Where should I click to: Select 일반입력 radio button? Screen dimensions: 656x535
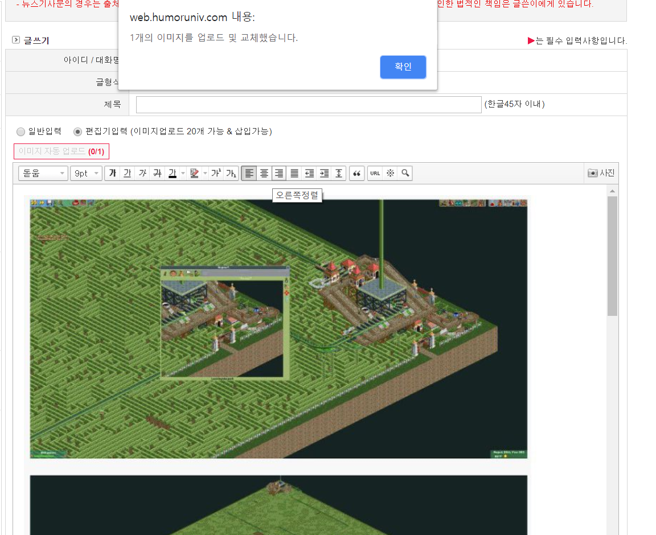pyautogui.click(x=21, y=131)
